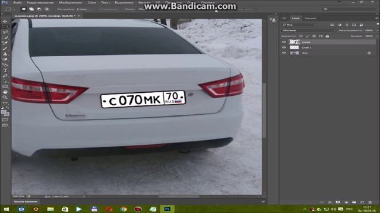The image size is (380, 213).
Task: Select the Move tool
Action: (5, 21)
